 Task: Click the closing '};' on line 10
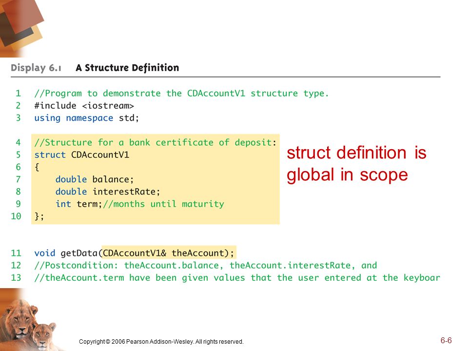(x=39, y=216)
